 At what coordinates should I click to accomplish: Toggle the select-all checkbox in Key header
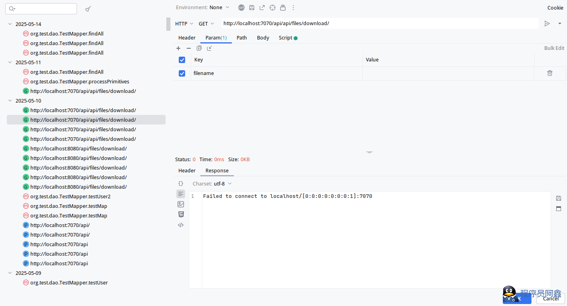pyautogui.click(x=182, y=60)
